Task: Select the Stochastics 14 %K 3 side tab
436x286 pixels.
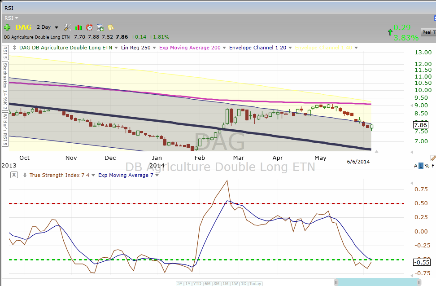Action: point(5,86)
